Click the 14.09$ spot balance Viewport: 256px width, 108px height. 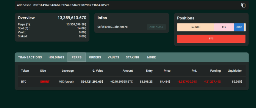82,28
